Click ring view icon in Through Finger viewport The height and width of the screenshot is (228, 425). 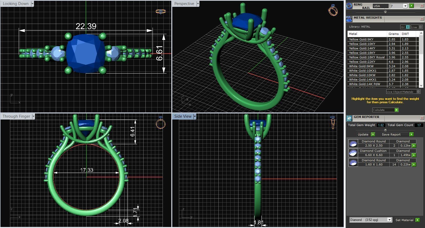coord(161,123)
